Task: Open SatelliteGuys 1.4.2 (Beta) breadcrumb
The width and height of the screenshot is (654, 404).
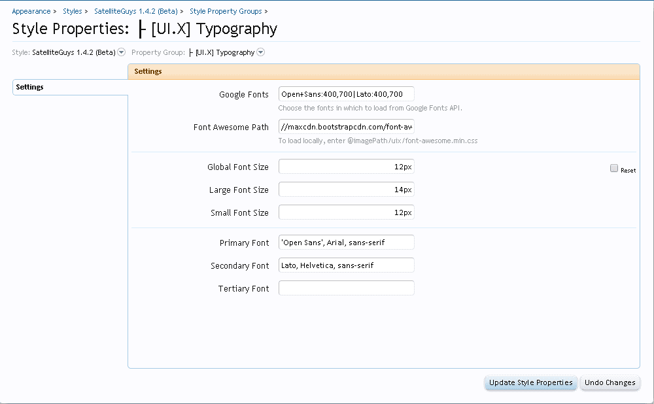Action: 135,11
